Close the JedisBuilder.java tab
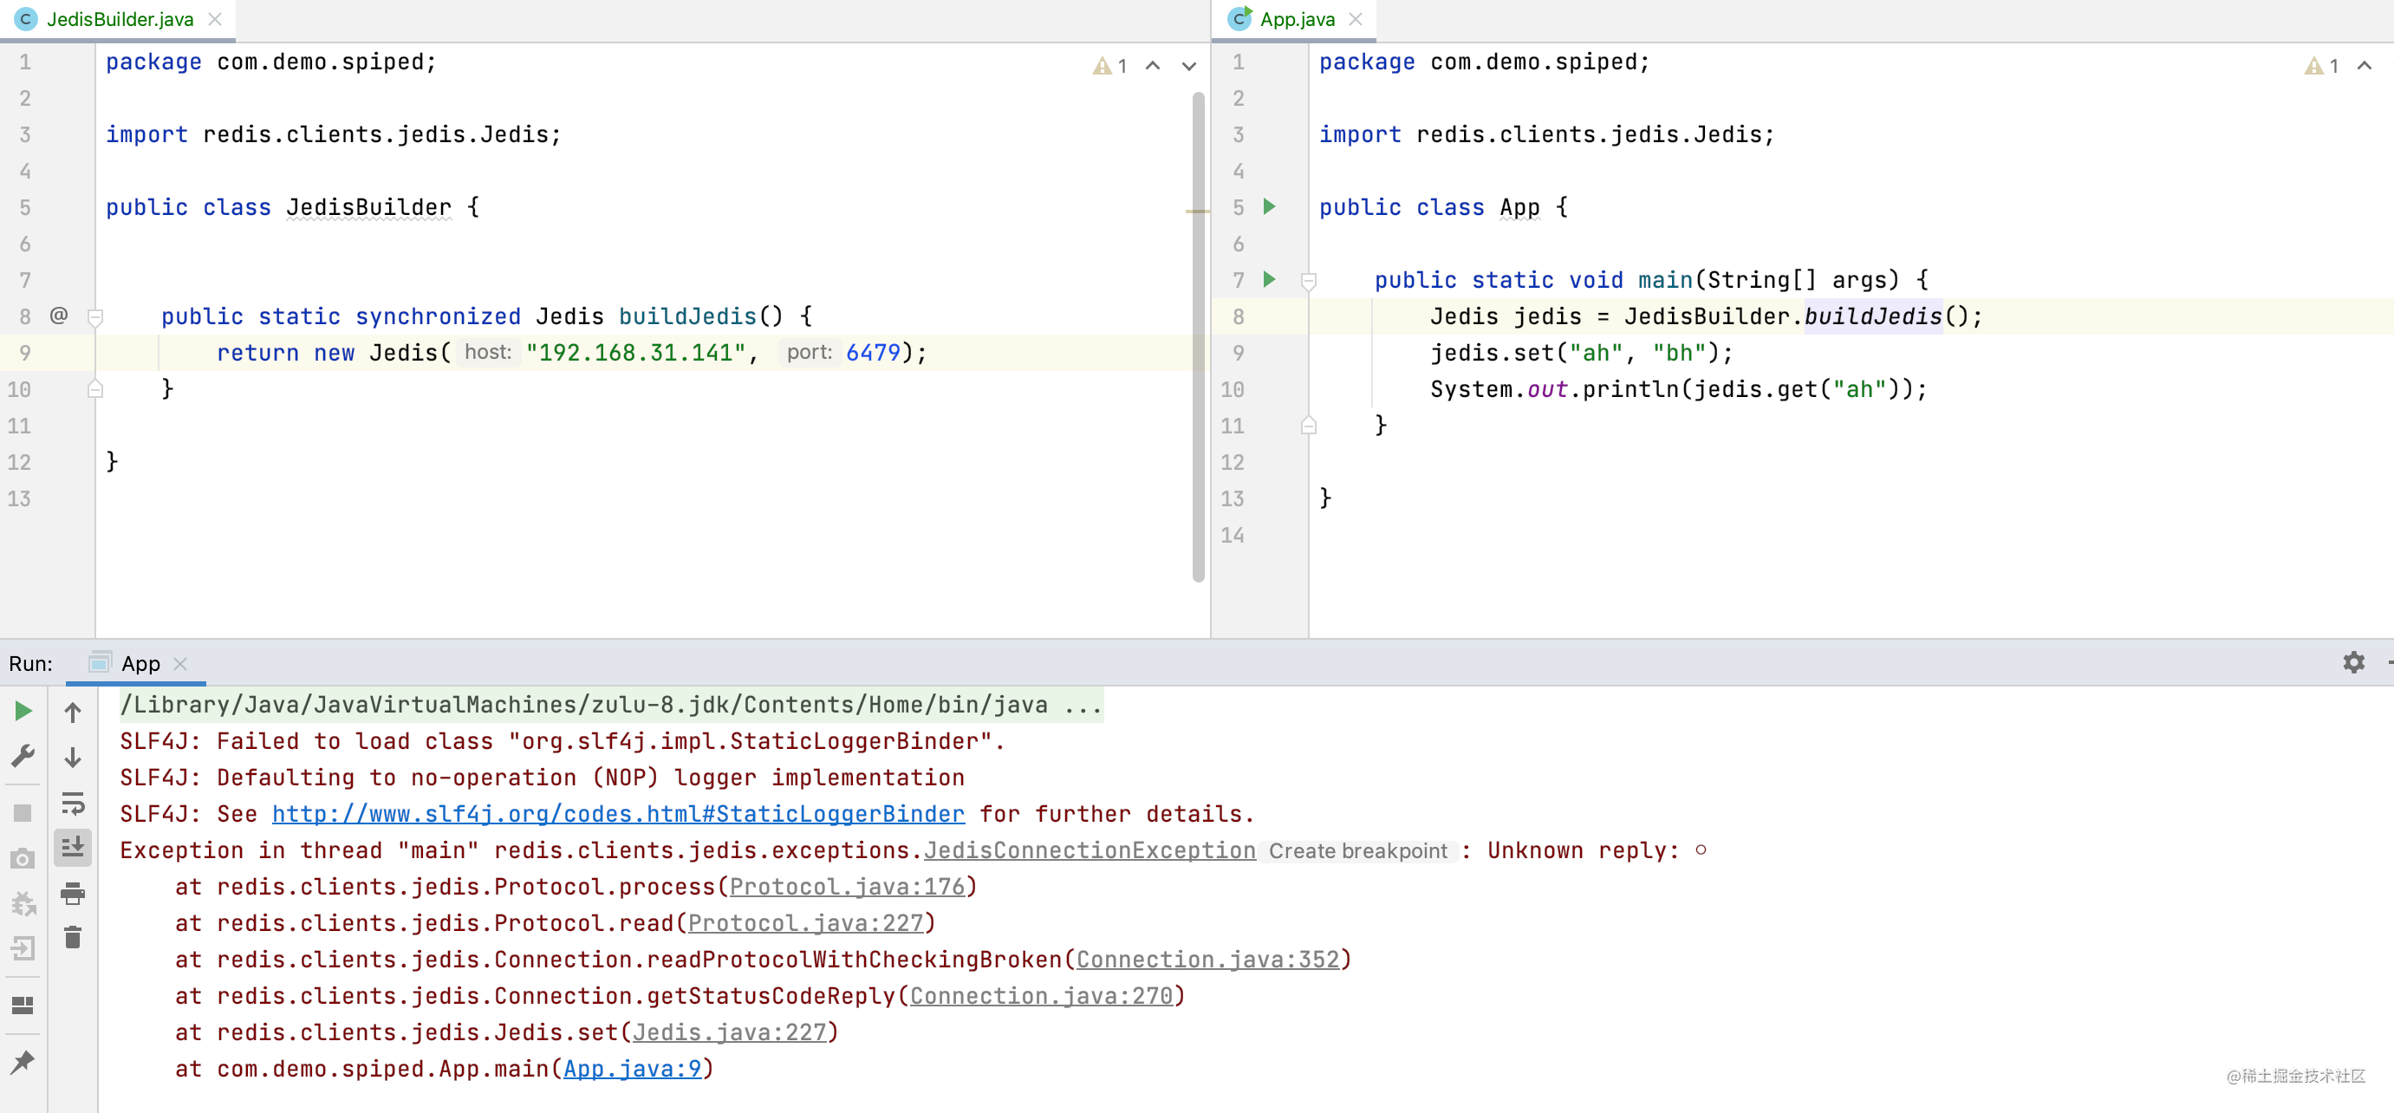This screenshot has width=2394, height=1113. click(x=215, y=20)
